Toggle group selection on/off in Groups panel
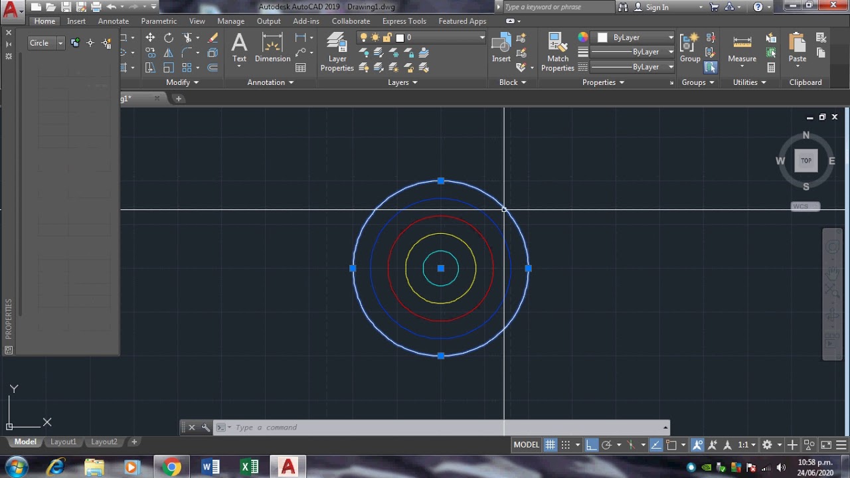The image size is (850, 478). [711, 67]
